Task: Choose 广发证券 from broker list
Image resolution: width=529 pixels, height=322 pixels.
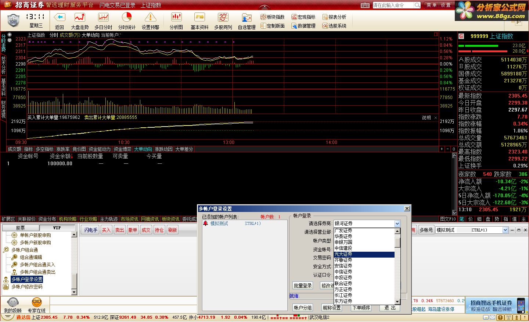Action: [364, 230]
